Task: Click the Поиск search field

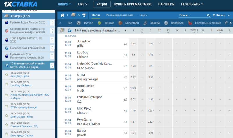Action: click(193, 15)
